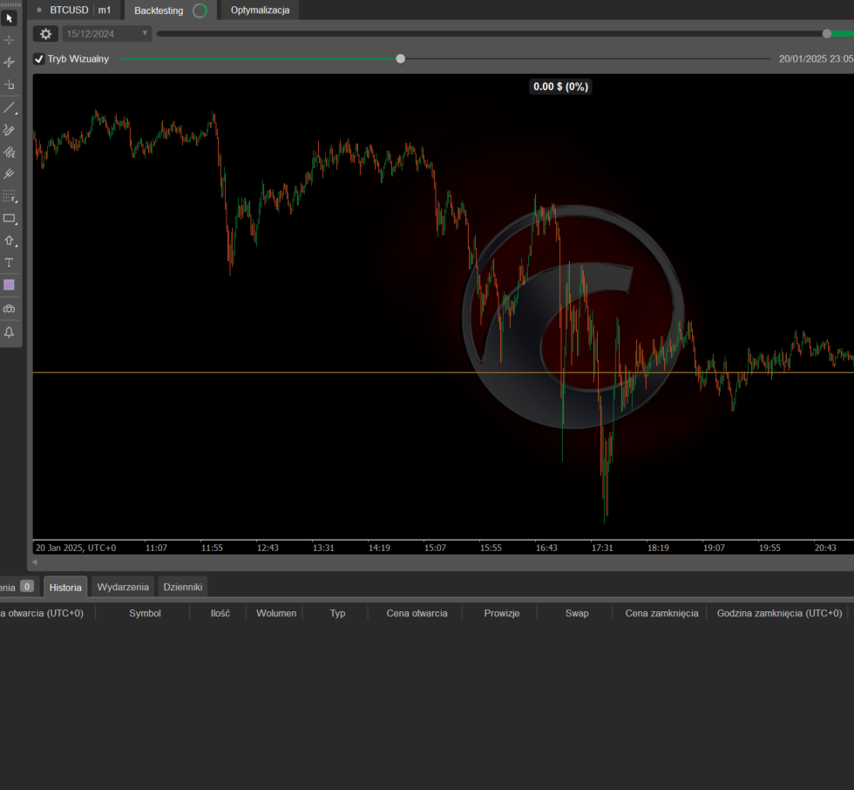Open the 15/12/2024 start date dropdown

tap(106, 34)
